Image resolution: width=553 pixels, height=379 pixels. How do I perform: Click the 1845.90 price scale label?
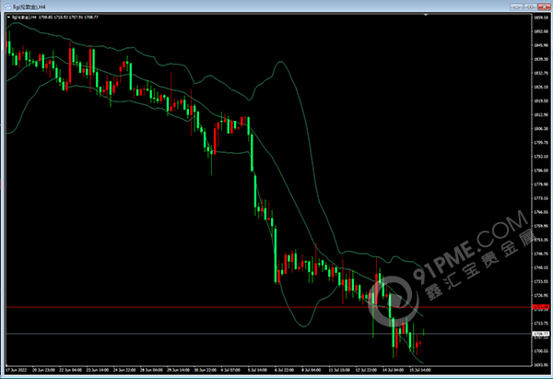(541, 45)
